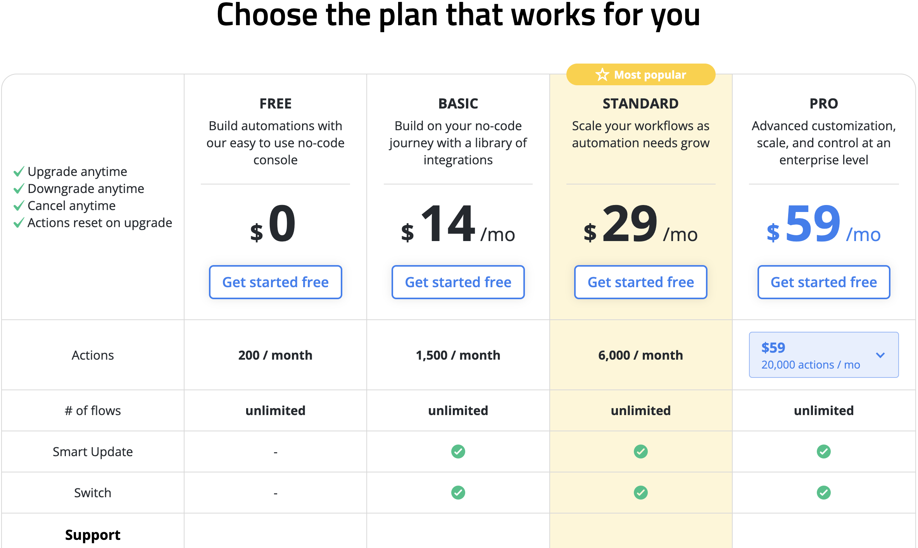Click Switch checkmark in Standard column
The image size is (918, 548).
tap(640, 493)
